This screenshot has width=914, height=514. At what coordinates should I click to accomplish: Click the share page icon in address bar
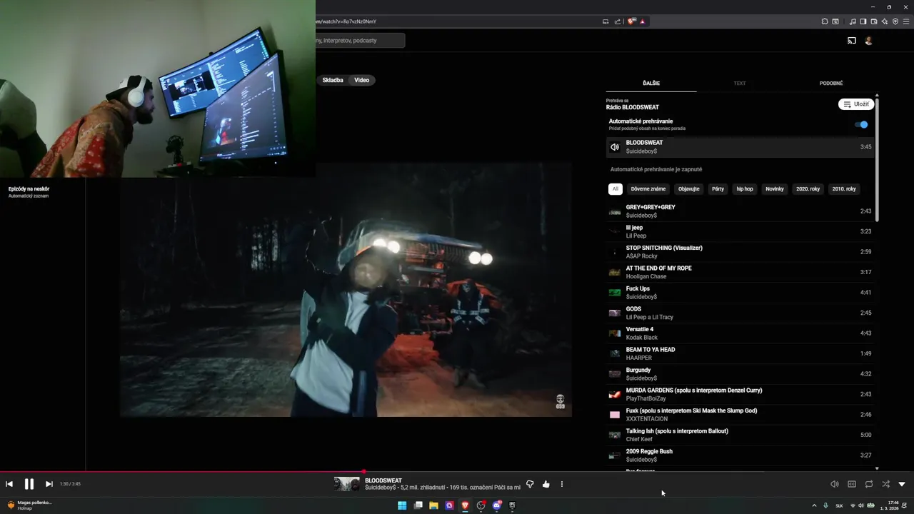[x=618, y=21]
